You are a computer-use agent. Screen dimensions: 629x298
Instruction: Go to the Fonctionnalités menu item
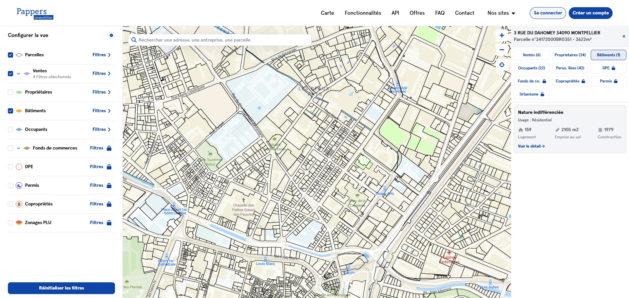click(x=363, y=13)
